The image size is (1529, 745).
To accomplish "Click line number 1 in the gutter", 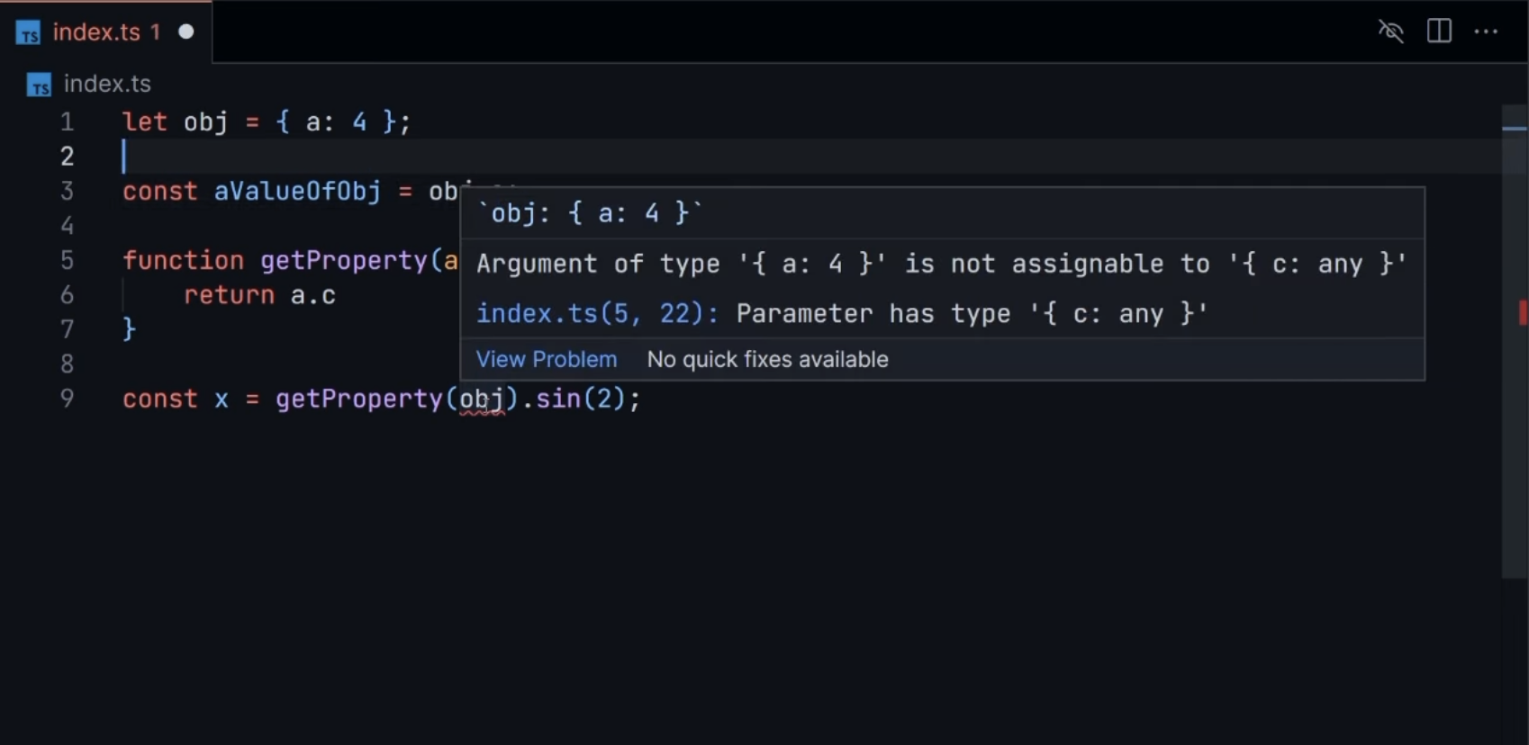I will [x=67, y=121].
